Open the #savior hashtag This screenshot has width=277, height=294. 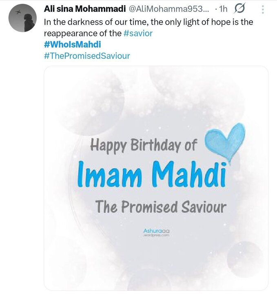click(138, 33)
